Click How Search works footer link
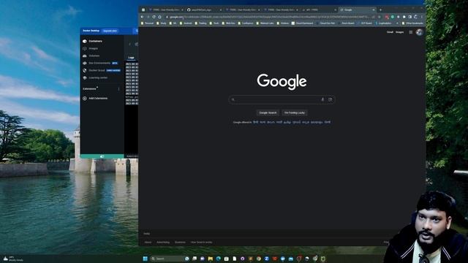The width and height of the screenshot is (468, 263). point(202,243)
